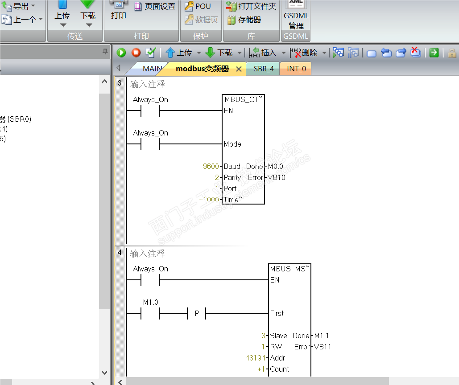459x385 pixels.
Task: Select network 4 number
Action: coord(120,252)
